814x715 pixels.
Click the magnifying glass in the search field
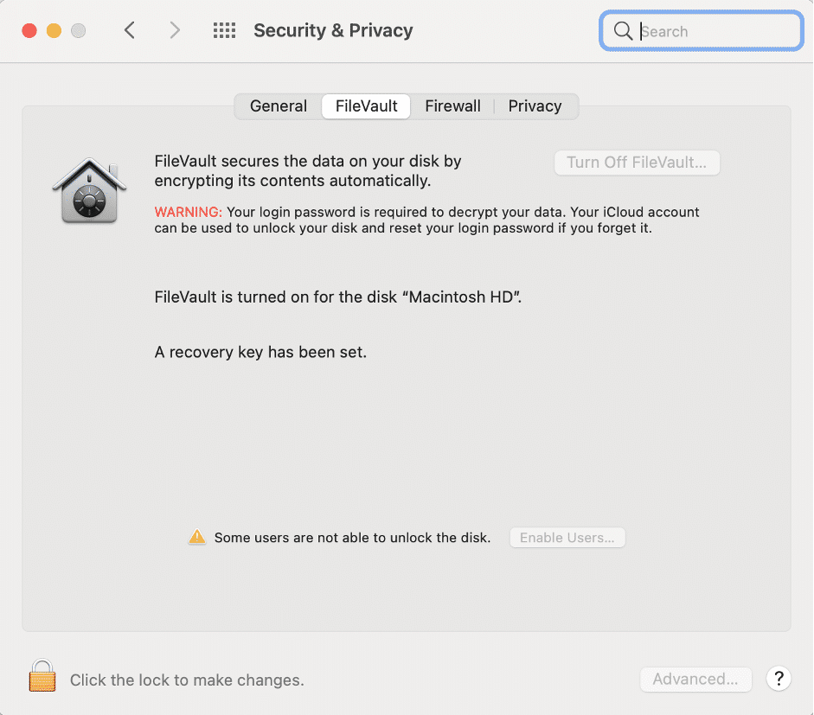[623, 30]
